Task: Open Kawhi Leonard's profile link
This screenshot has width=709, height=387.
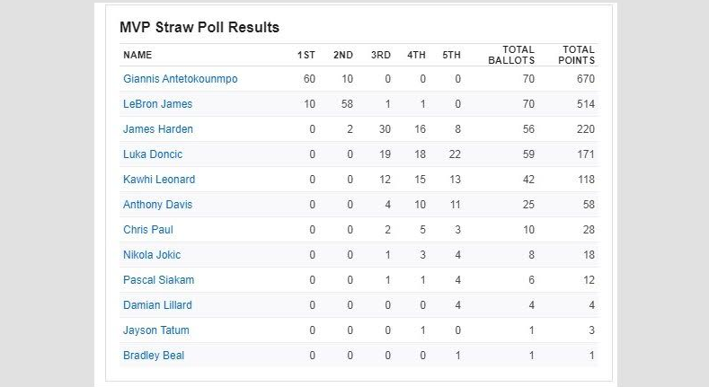Action: pyautogui.click(x=159, y=180)
